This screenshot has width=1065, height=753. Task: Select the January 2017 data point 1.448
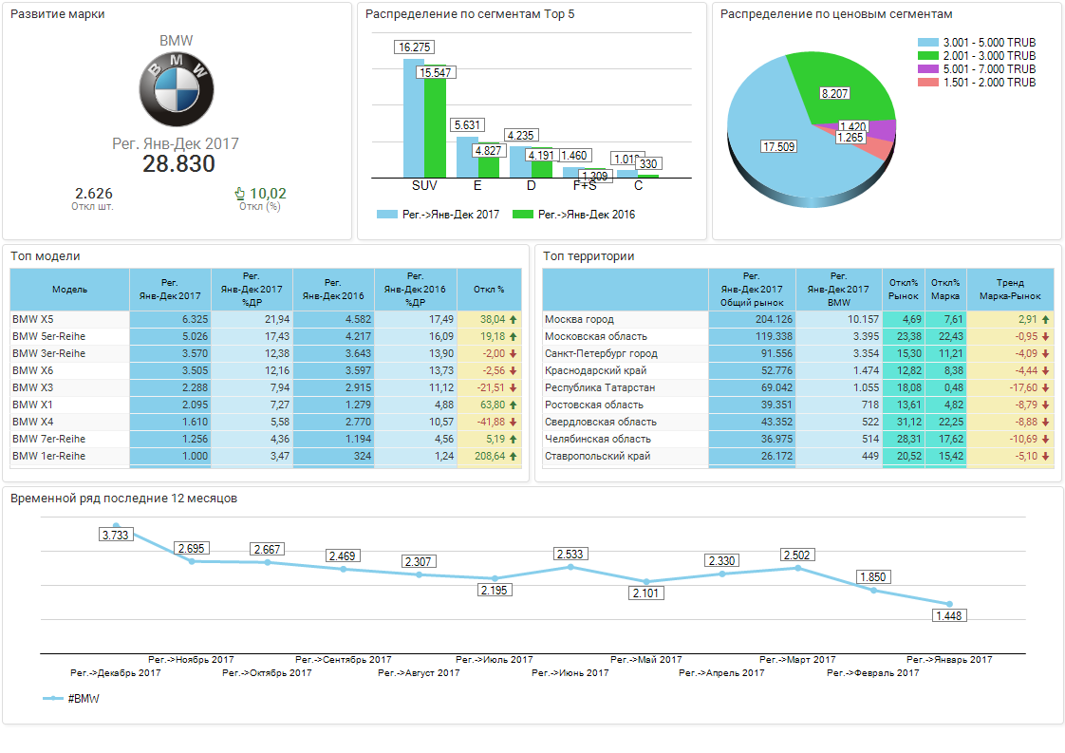click(949, 604)
